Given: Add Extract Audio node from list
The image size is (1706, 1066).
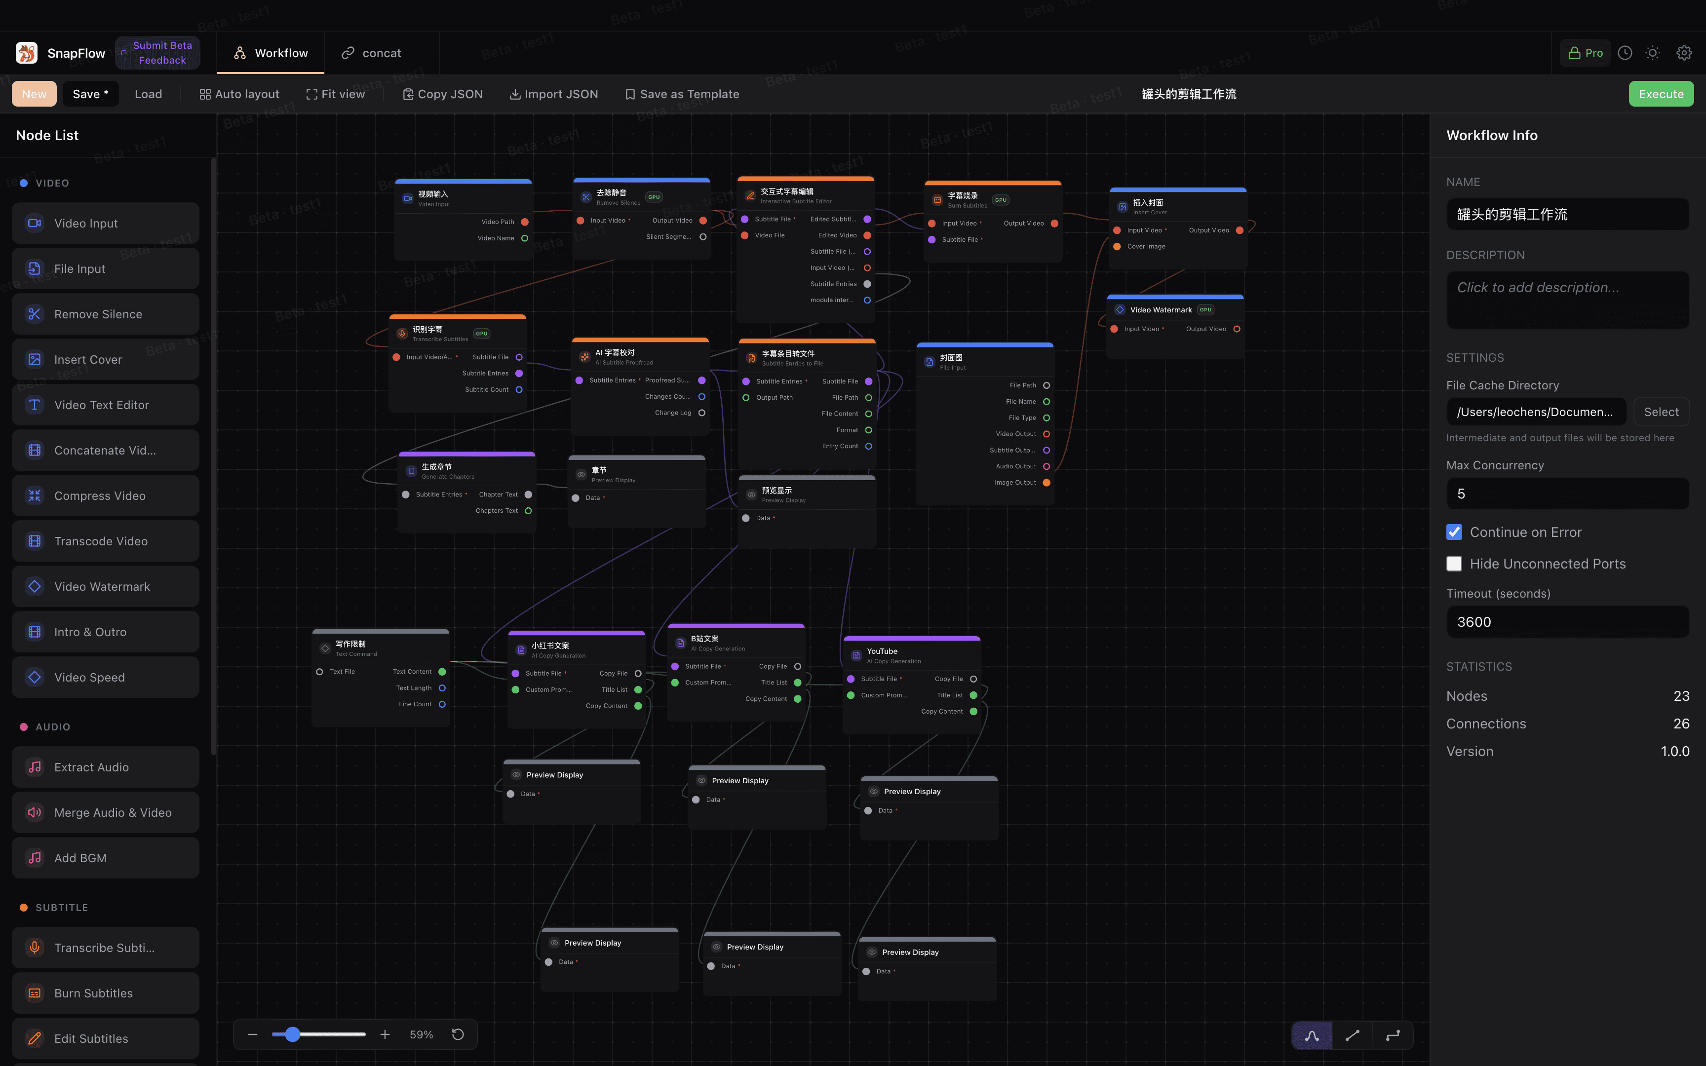Looking at the screenshot, I should coord(106,767).
